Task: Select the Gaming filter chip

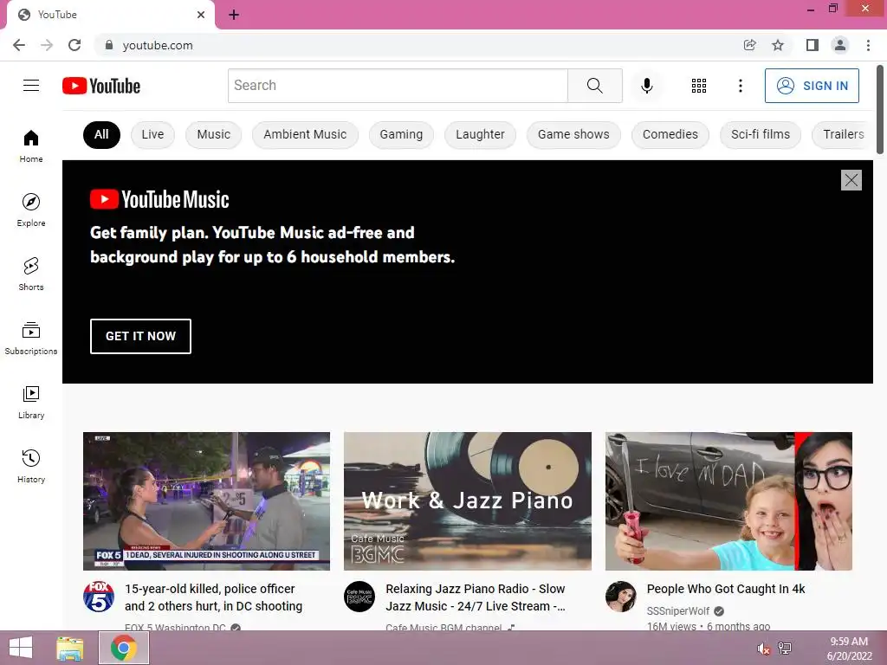Action: click(401, 134)
